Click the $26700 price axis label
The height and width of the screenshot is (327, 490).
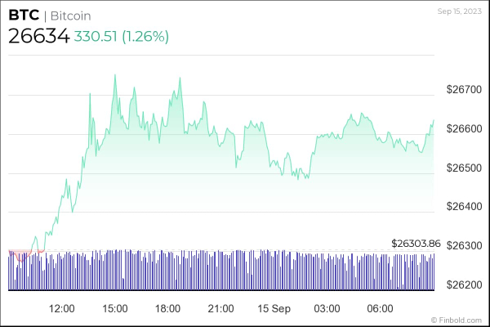click(463, 91)
